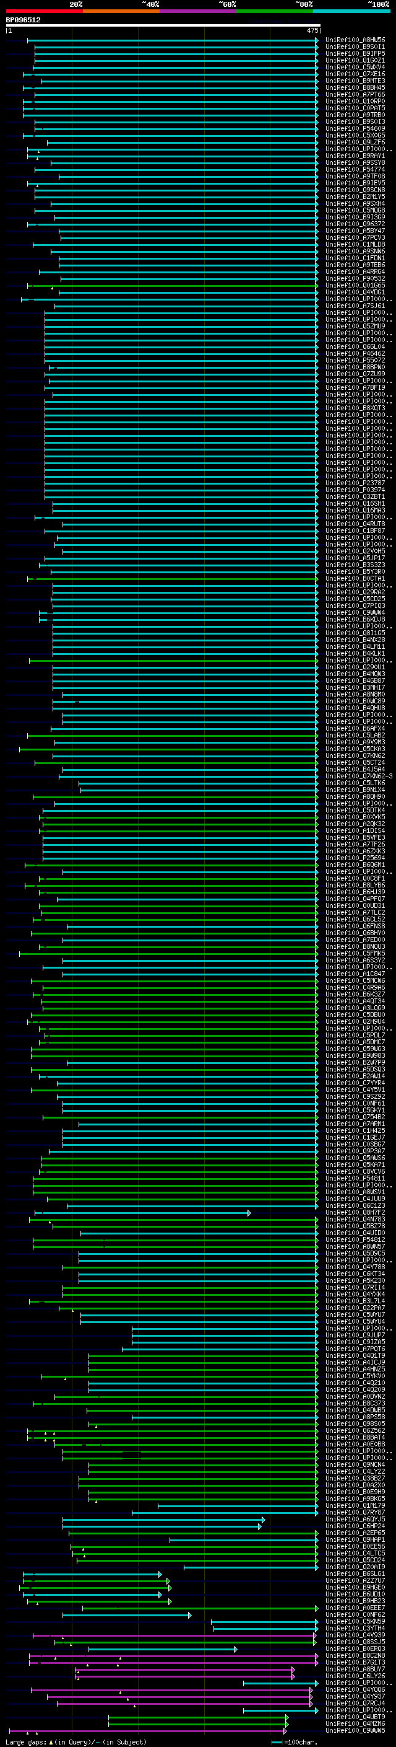Select hit UniRef100_B0ERQ3
This screenshot has height=1747, width=396.
point(355,1648)
